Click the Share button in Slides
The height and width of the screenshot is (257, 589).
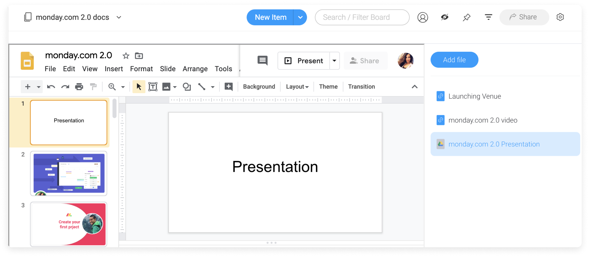[x=365, y=61]
